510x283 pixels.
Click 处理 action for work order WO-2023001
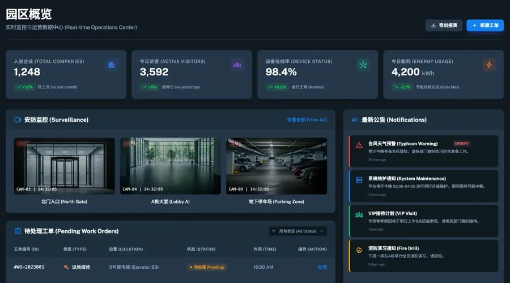tap(322, 267)
